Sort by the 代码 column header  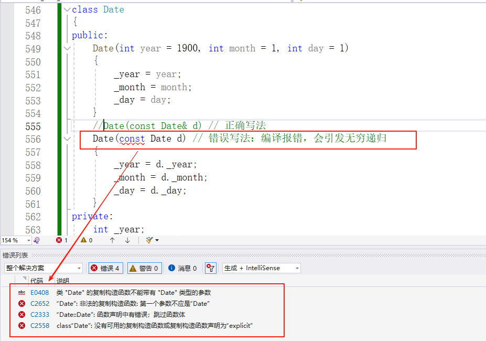pyautogui.click(x=37, y=281)
